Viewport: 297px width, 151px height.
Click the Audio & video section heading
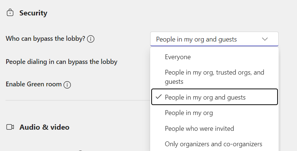44,127
